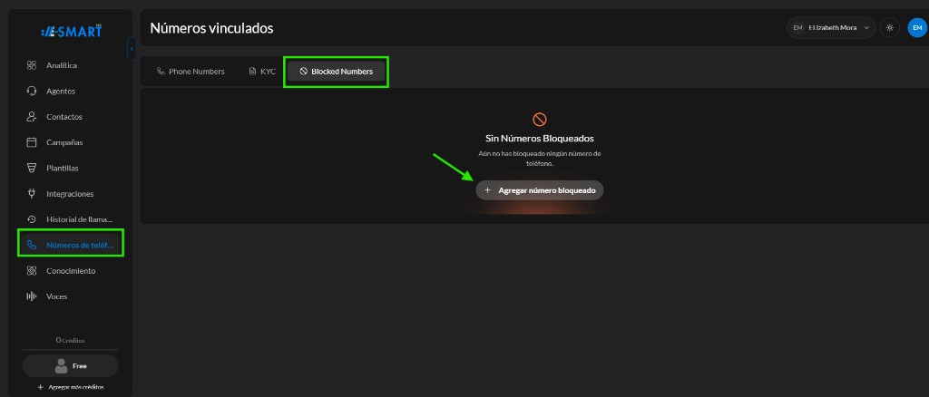Click the orange blocked circle icon
This screenshot has width=929, height=397.
pyautogui.click(x=540, y=120)
